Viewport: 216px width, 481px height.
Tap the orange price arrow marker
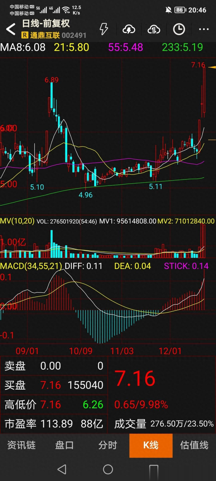[212, 67]
